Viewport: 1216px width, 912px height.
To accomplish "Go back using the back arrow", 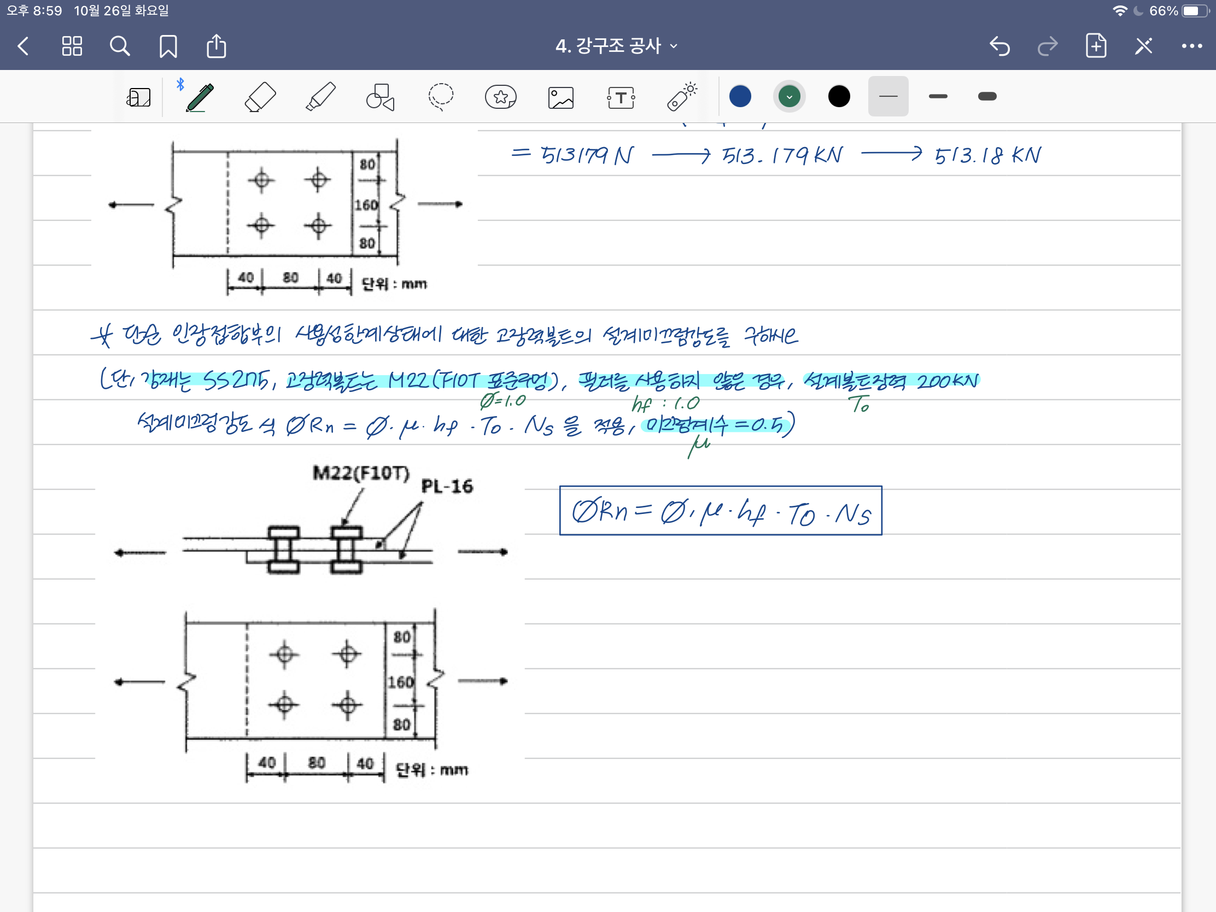I will click(23, 46).
